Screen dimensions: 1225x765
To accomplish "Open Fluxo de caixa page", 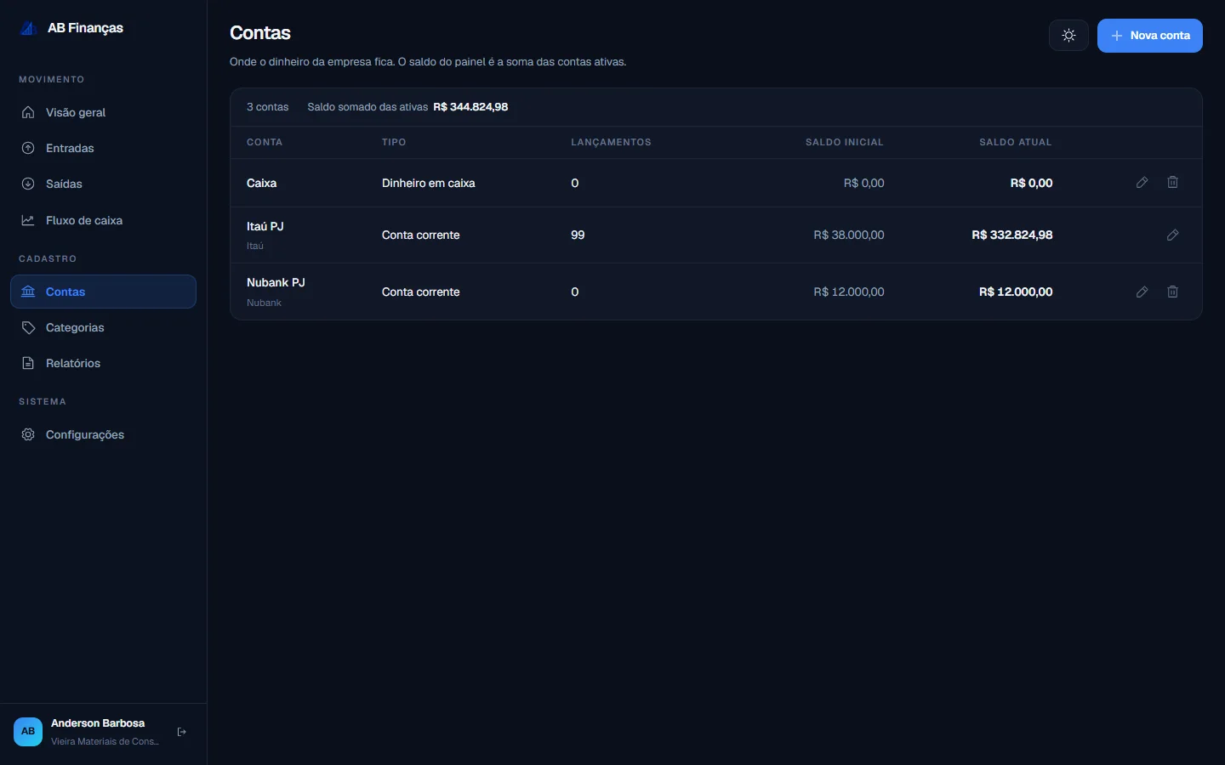I will coord(103,220).
